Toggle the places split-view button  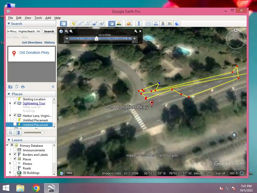pos(18,133)
